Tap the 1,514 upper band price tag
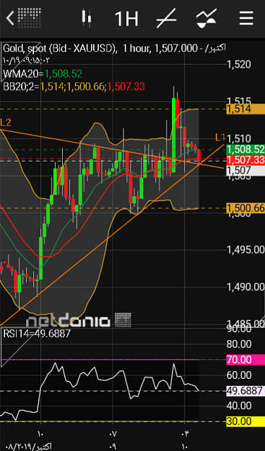Viewport: 265px width, 451px height. point(246,109)
